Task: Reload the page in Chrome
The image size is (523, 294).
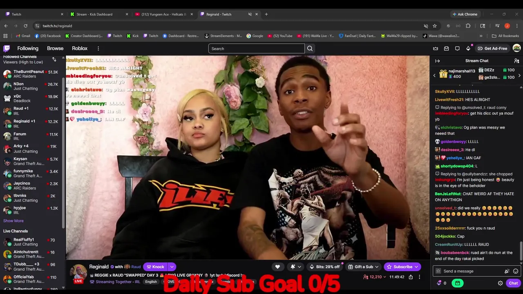Action: [x=25, y=26]
